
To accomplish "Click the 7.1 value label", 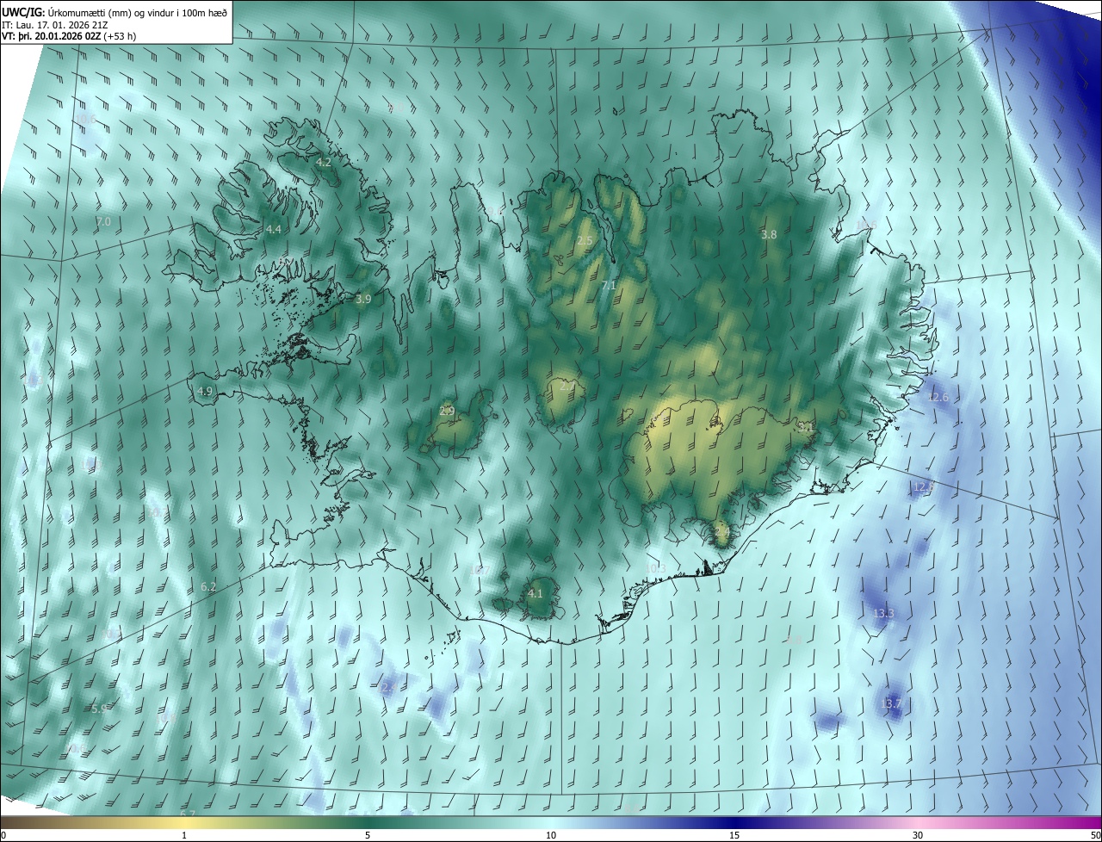I will pos(609,285).
